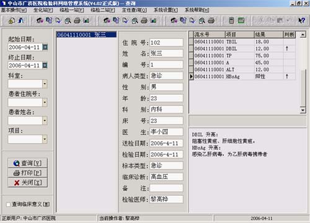Open the calculator toolbar icon
The image size is (310, 223).
click(x=231, y=20)
